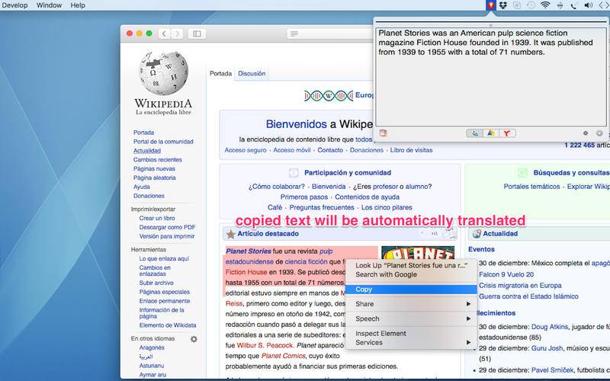
Task: Open the Window menu
Action: coord(49,5)
